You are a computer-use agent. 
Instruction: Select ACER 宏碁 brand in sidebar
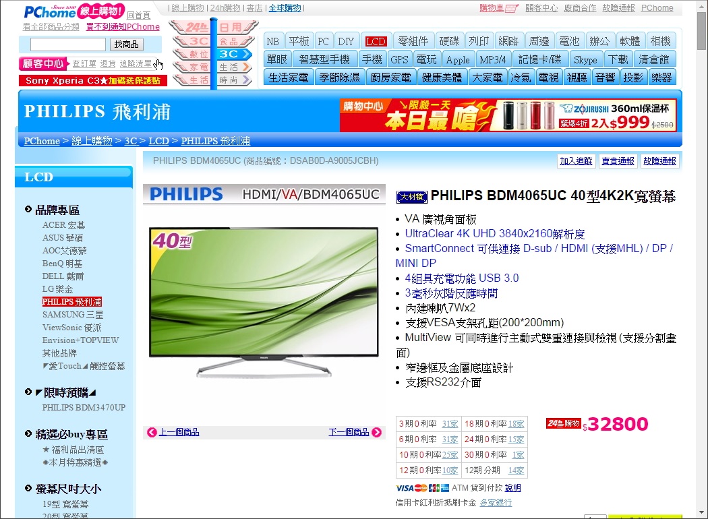pyautogui.click(x=63, y=224)
